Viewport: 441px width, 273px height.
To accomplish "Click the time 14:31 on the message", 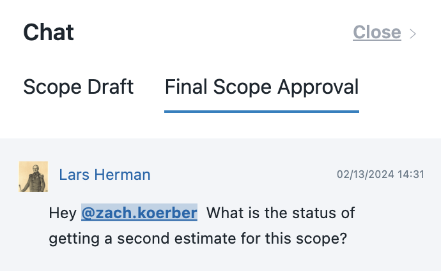I will (411, 175).
